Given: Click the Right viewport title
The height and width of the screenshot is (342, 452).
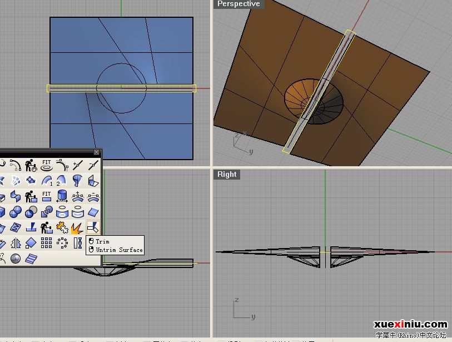Looking at the screenshot, I should pos(227,174).
